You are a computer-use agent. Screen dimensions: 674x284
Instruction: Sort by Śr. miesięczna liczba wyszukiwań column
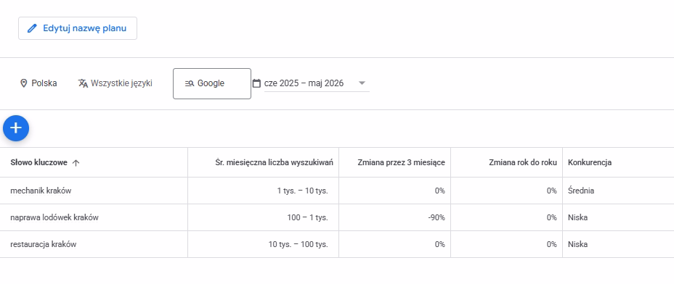point(275,162)
